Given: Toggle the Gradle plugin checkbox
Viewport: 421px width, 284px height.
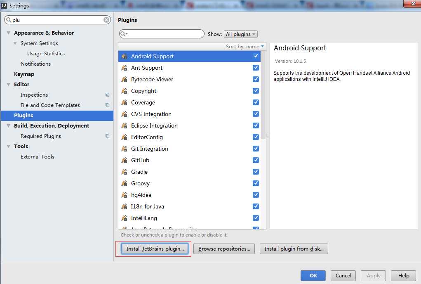Looking at the screenshot, I should [256, 171].
